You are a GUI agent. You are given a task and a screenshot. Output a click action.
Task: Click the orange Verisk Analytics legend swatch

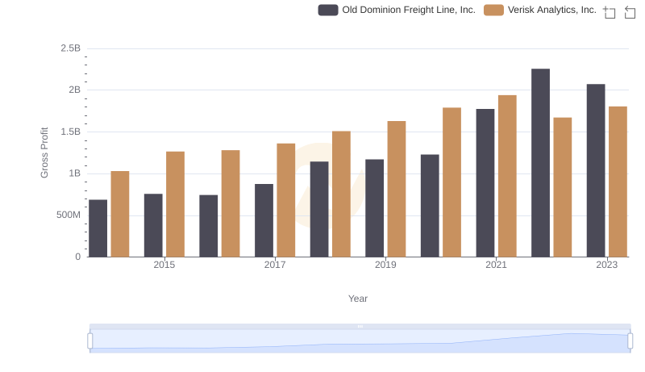493,10
